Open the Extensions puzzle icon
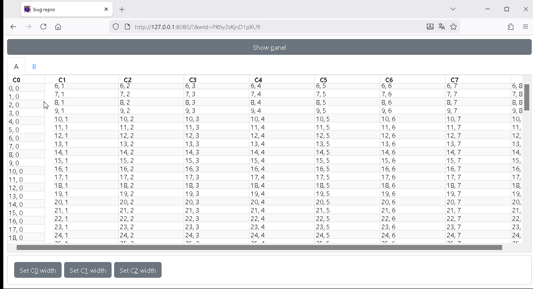 tap(511, 27)
